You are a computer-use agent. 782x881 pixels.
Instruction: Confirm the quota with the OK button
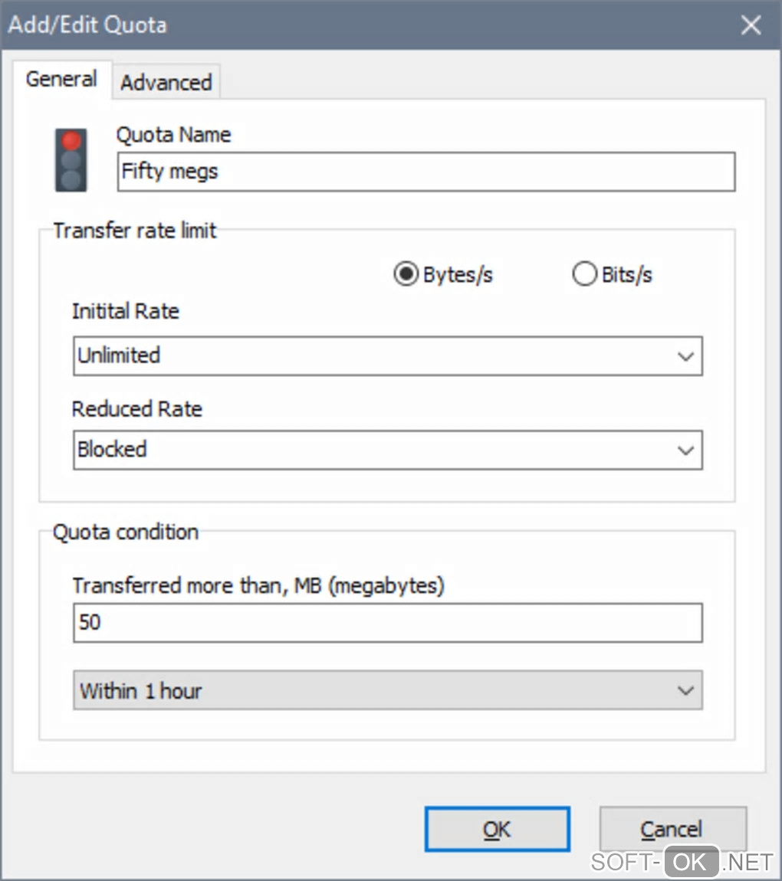[x=497, y=829]
